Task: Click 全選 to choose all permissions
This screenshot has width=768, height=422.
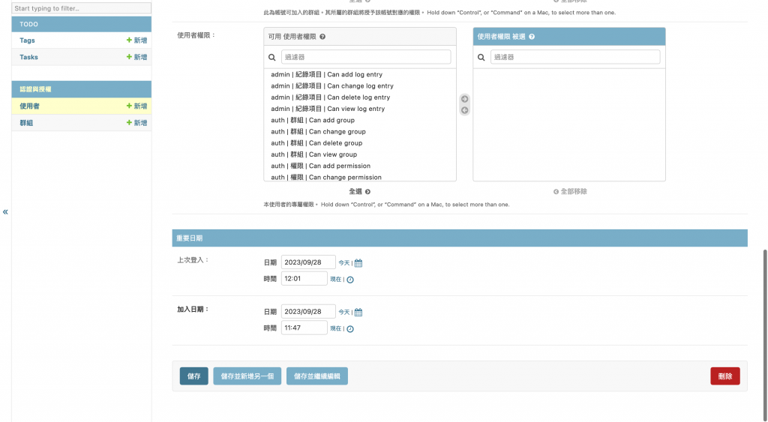Action: [359, 191]
